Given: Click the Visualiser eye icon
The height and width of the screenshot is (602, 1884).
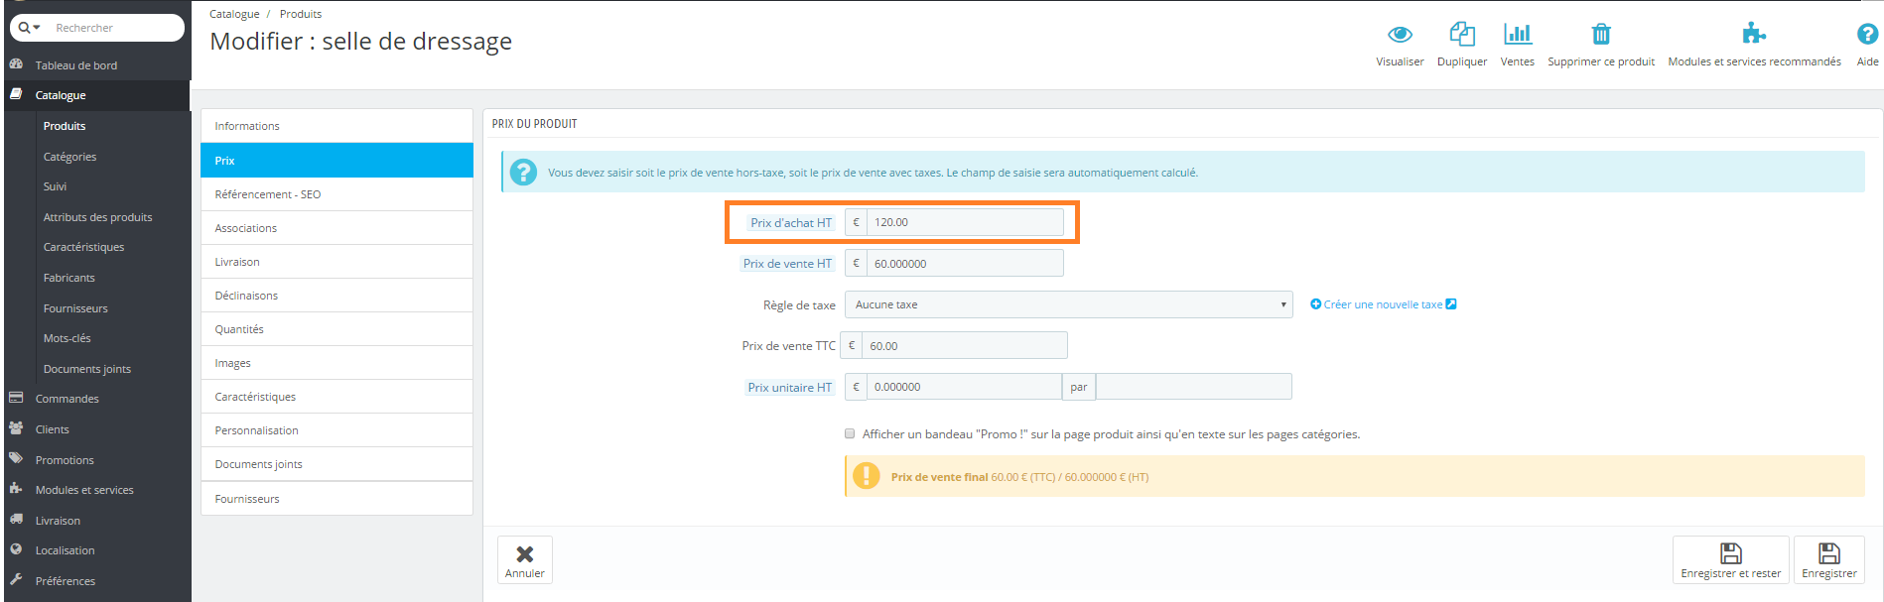Looking at the screenshot, I should click(1400, 35).
